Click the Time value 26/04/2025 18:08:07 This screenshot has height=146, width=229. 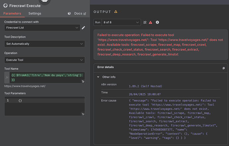coord(145,94)
